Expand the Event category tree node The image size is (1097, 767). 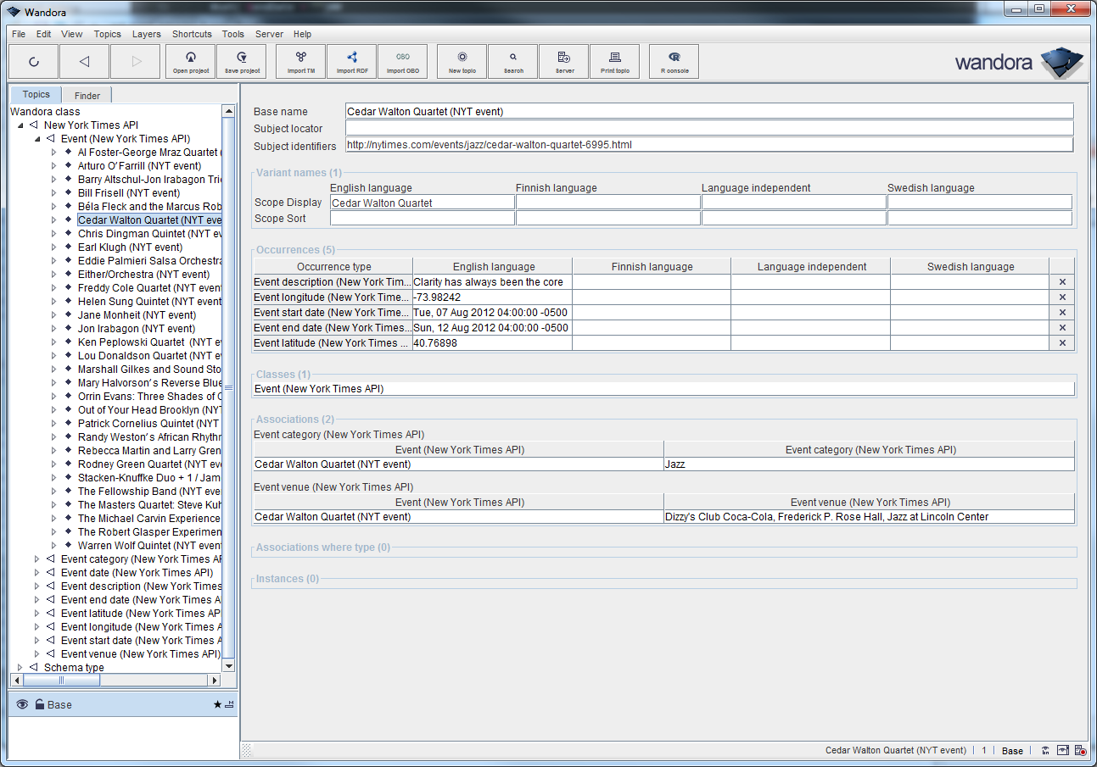[36, 559]
